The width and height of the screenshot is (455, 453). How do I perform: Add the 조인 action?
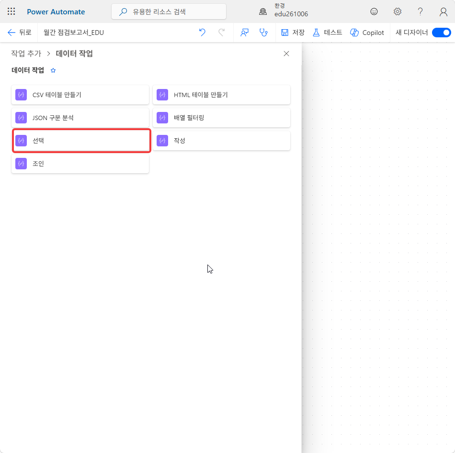click(x=80, y=164)
